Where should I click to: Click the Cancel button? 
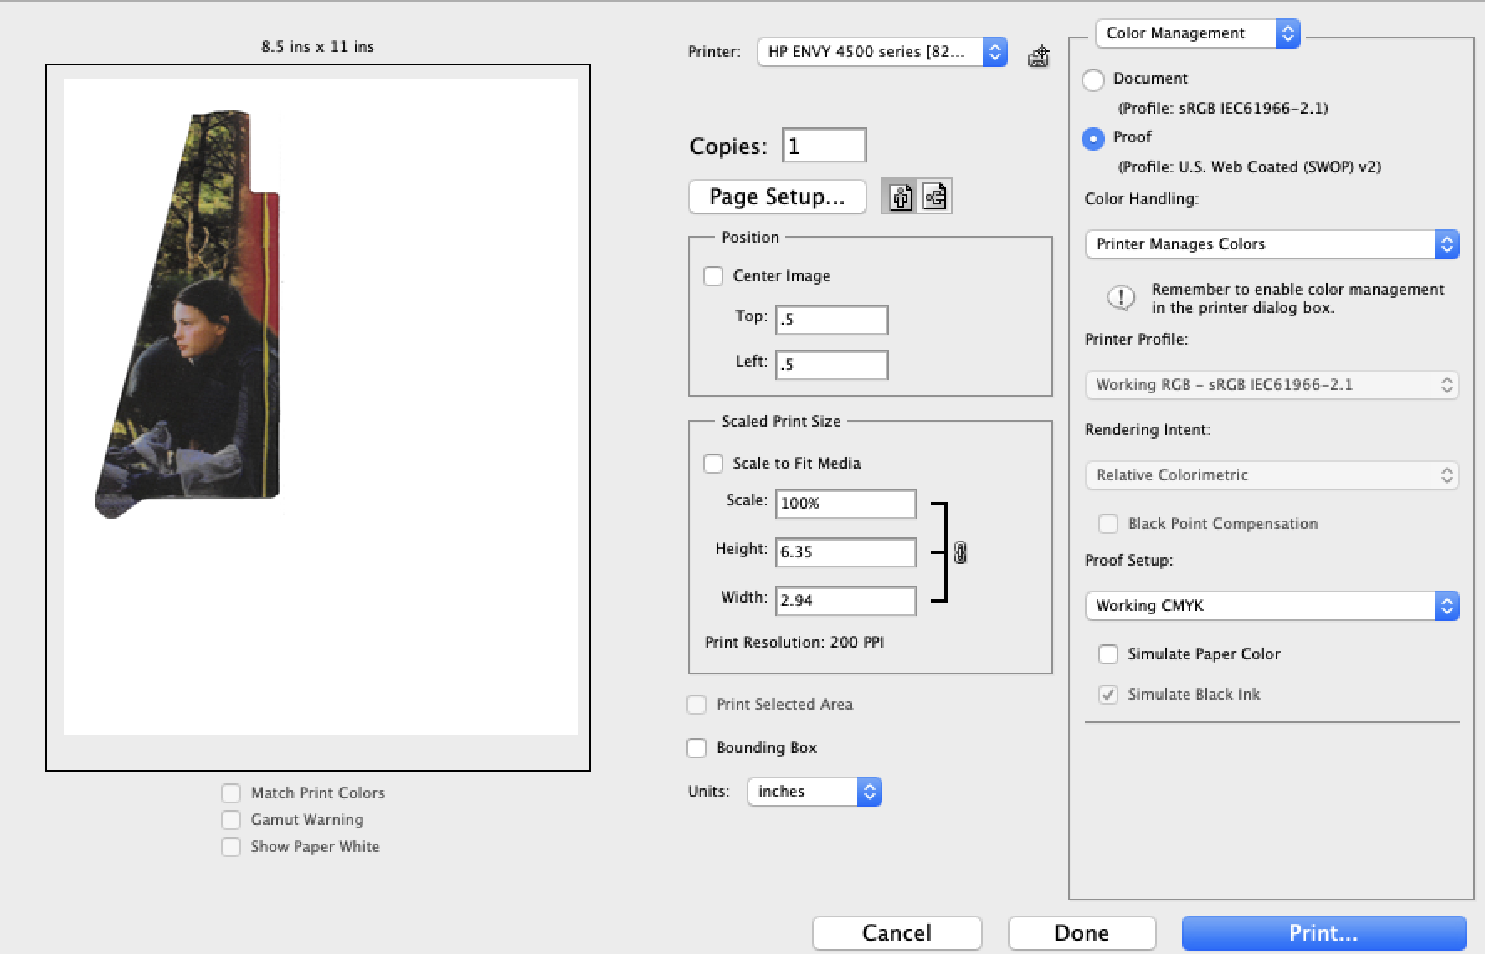click(x=897, y=932)
